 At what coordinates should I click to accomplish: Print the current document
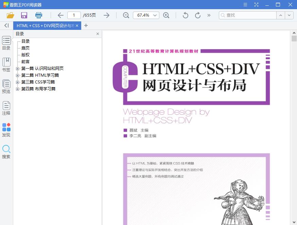pyautogui.click(x=38, y=15)
